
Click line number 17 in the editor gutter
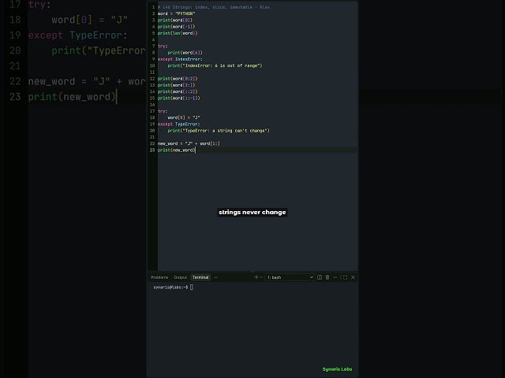pos(152,111)
